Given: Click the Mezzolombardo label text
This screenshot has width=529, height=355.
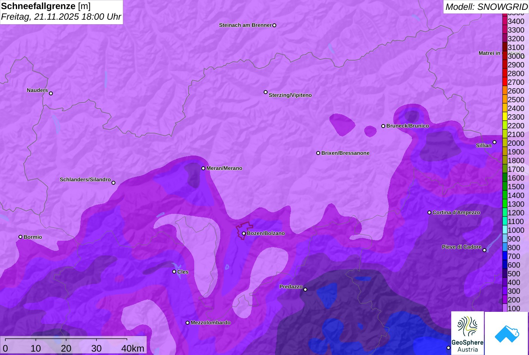Looking at the screenshot, I should click(x=210, y=323).
